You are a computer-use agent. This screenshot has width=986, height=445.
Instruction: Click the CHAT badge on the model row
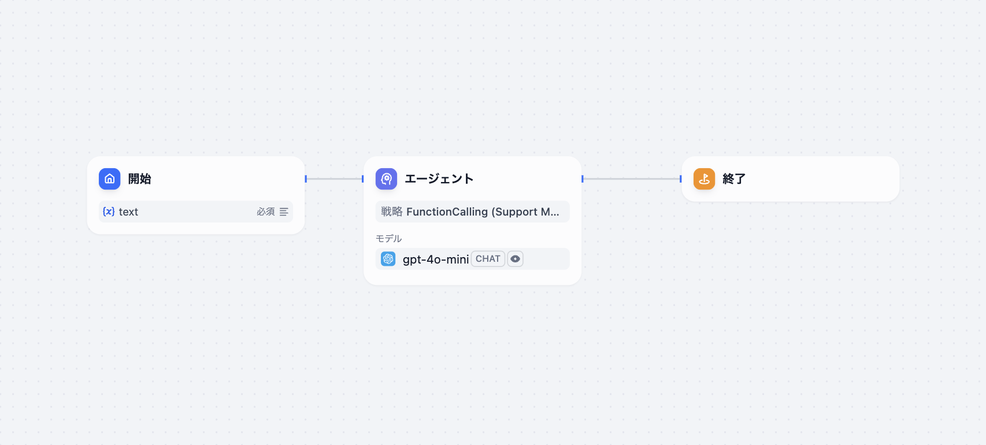488,259
